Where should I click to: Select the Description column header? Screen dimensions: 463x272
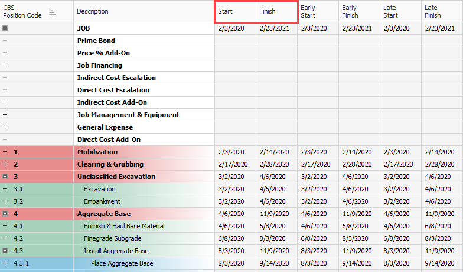(144, 12)
